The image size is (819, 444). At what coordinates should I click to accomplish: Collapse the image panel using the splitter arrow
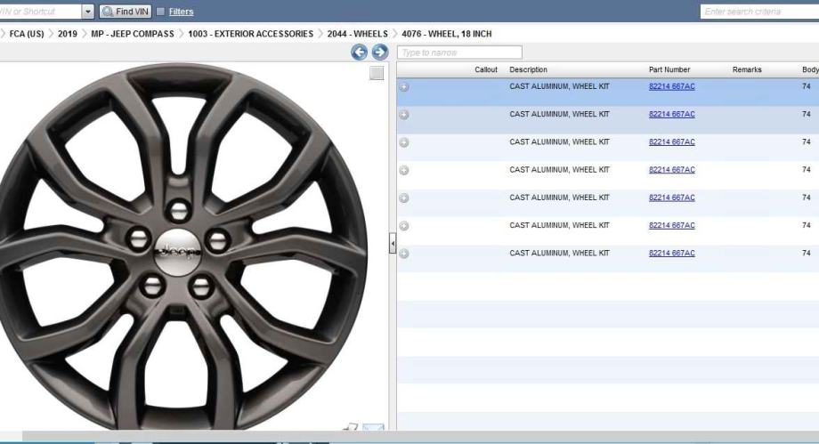pyautogui.click(x=393, y=245)
